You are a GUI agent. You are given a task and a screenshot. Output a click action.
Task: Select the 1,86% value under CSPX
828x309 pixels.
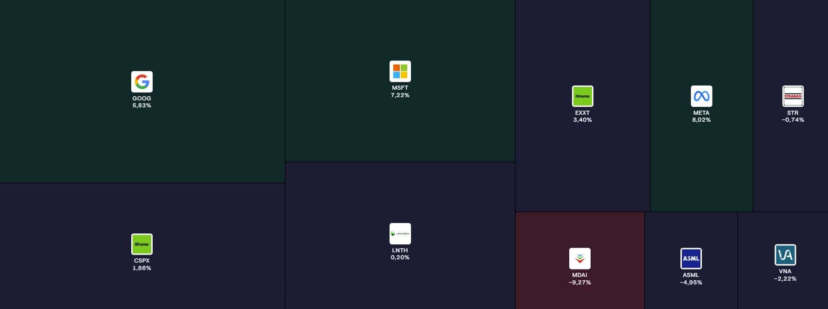(142, 268)
